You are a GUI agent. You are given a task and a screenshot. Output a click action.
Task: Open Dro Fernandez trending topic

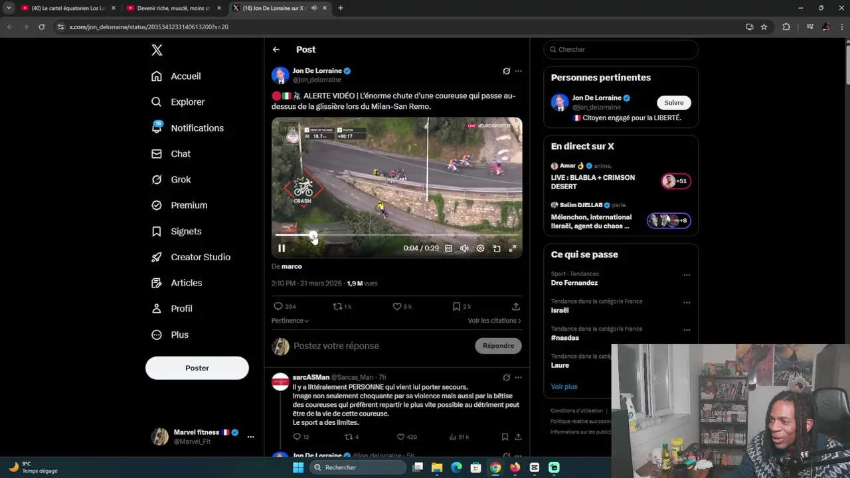574,283
